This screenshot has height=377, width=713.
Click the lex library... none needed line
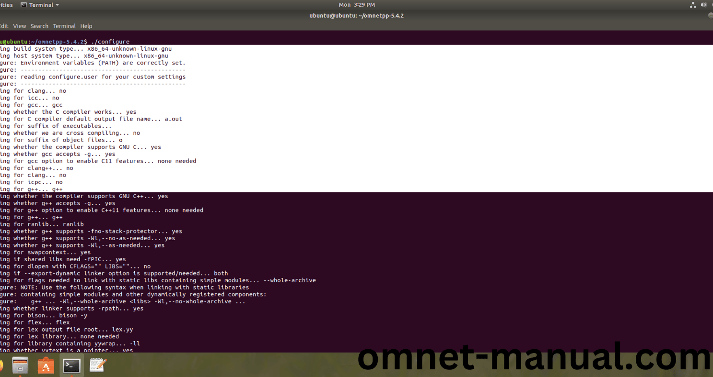pyautogui.click(x=59, y=336)
